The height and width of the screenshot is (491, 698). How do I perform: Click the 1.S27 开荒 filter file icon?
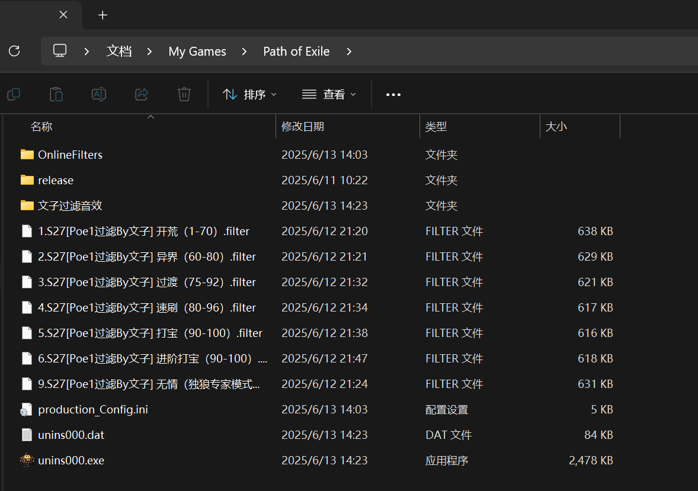[x=27, y=231]
